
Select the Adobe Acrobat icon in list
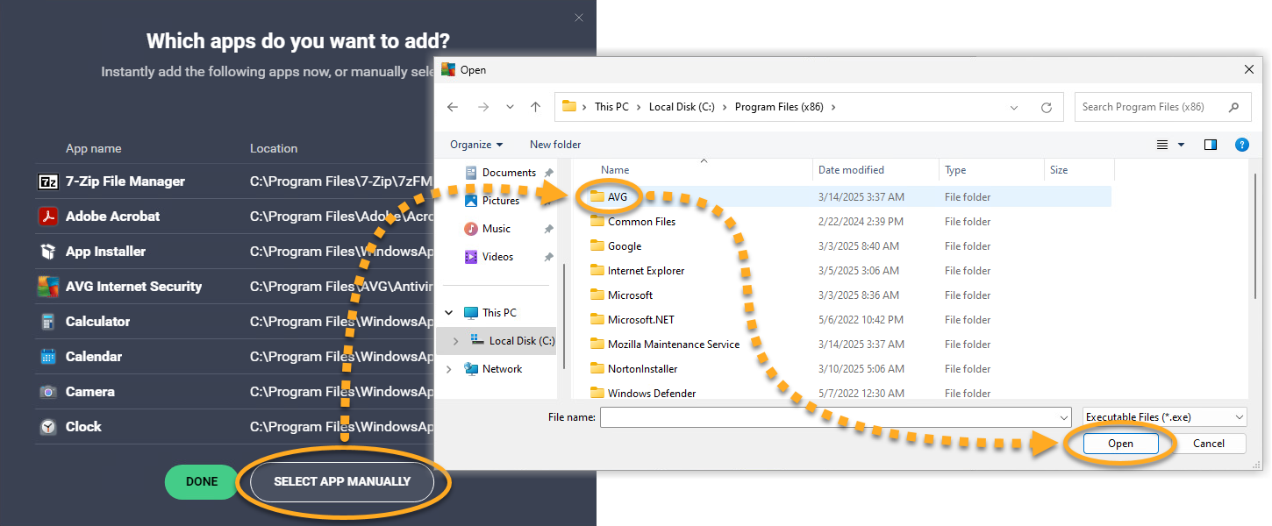tap(48, 217)
